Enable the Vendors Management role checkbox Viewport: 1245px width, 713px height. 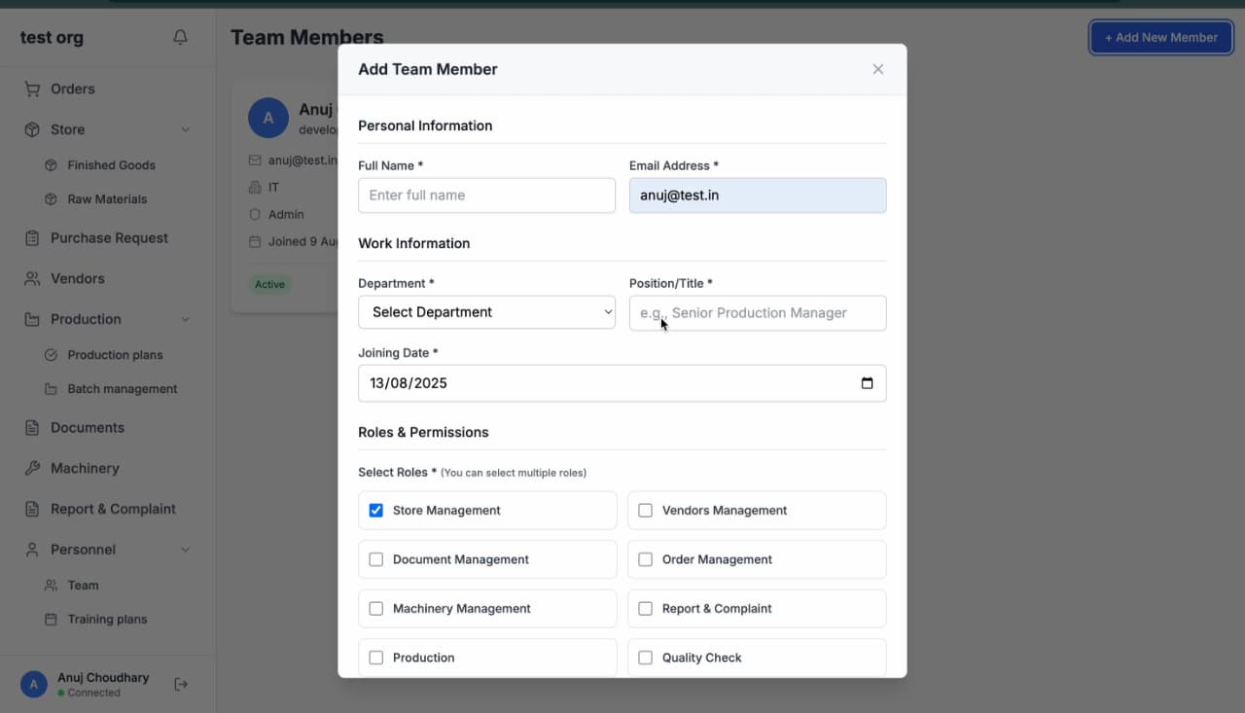pos(645,511)
